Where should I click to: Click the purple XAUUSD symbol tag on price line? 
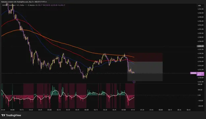coord(193,73)
